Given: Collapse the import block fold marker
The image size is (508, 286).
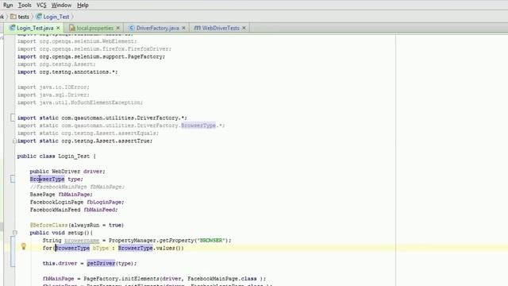Looking at the screenshot, I should [x=14, y=141].
